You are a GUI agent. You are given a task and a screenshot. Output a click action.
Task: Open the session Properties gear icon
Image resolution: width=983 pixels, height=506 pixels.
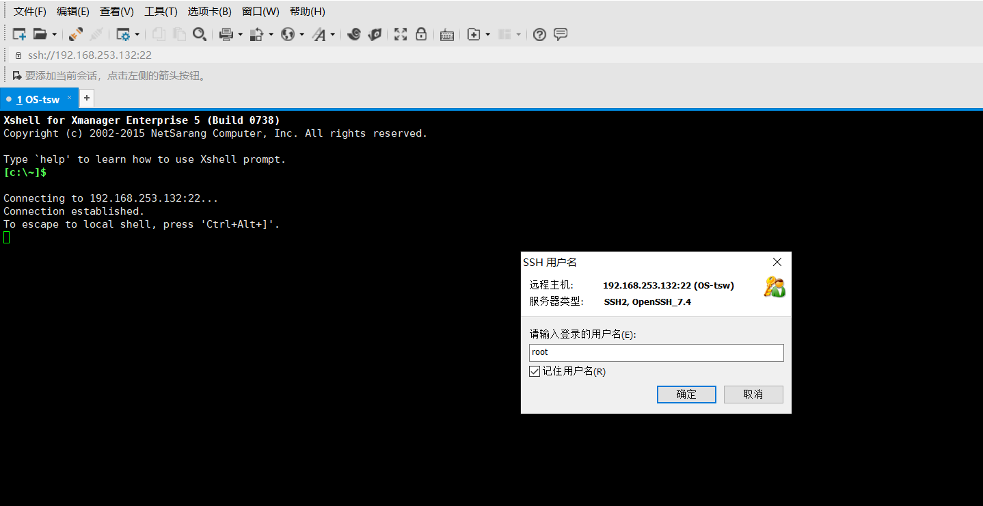click(123, 34)
